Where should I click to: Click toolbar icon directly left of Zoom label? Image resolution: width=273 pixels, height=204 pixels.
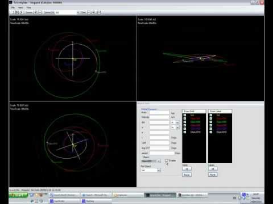point(22,12)
